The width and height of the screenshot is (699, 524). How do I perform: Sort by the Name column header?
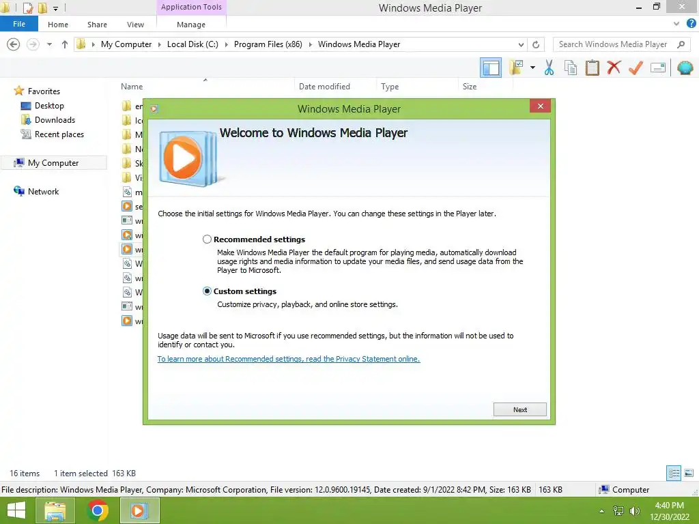tap(132, 87)
